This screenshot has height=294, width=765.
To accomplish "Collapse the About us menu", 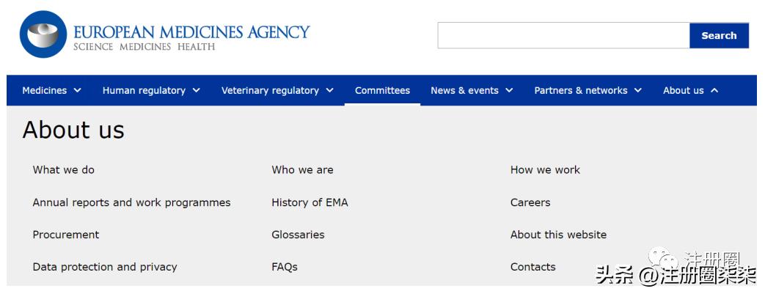I will 690,91.
